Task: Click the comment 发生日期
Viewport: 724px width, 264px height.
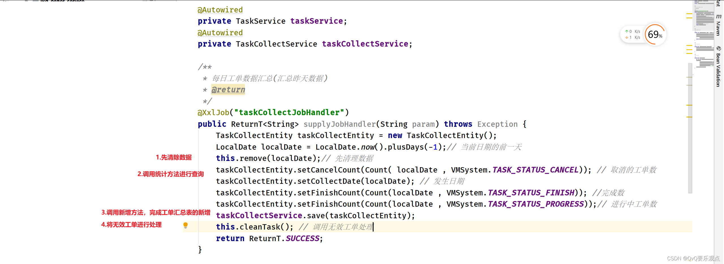Action: [x=449, y=181]
